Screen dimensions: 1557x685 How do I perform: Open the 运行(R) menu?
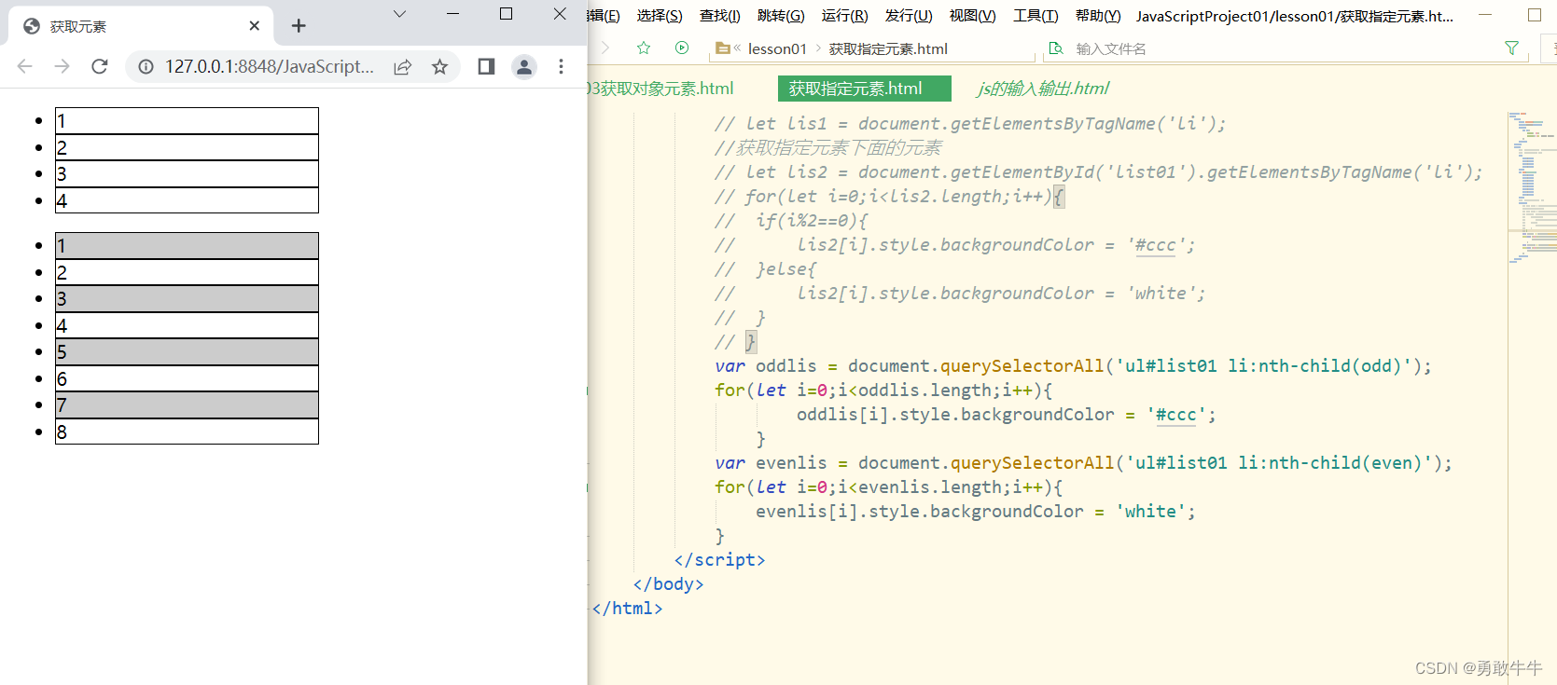tap(844, 16)
